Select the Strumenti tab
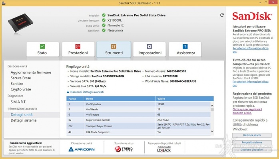279x159 pixels. coord(114,49)
